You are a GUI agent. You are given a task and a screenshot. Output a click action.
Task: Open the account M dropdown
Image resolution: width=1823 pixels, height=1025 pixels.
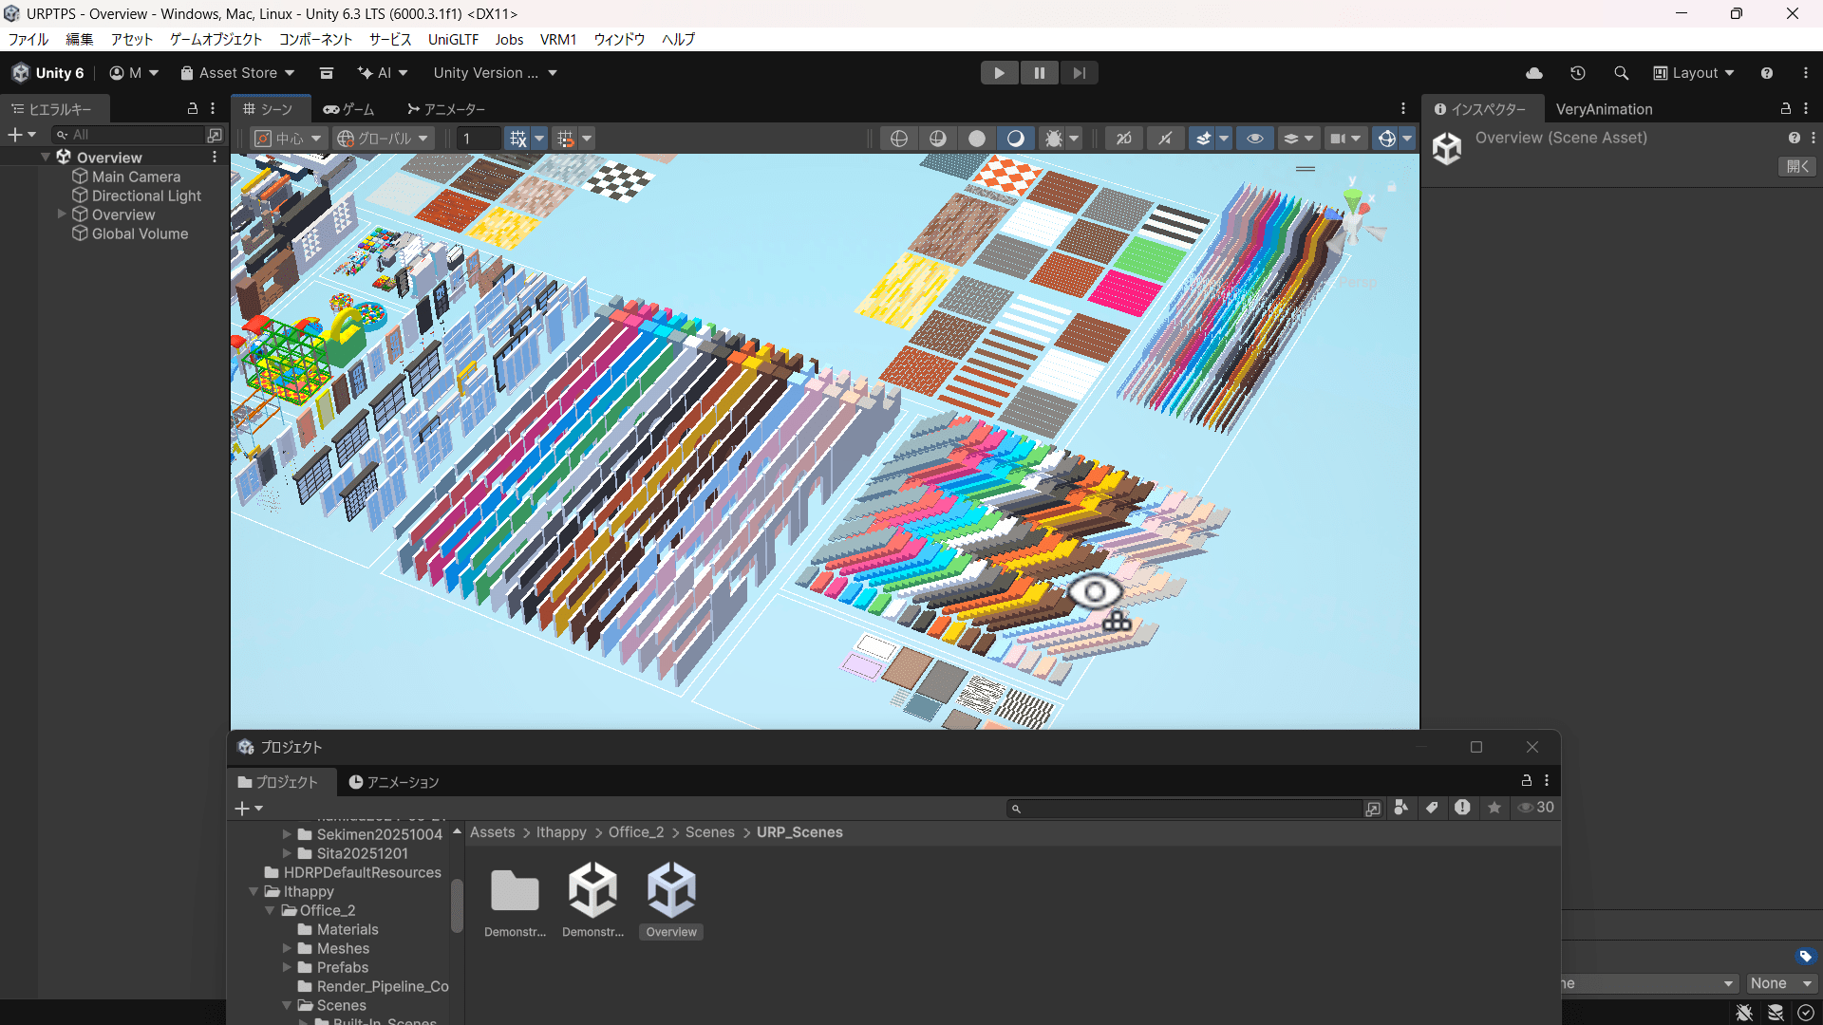pos(134,73)
